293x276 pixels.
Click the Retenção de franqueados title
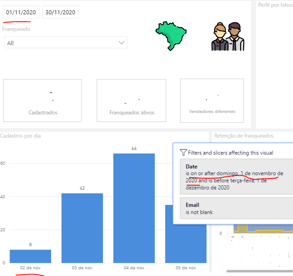click(x=244, y=136)
